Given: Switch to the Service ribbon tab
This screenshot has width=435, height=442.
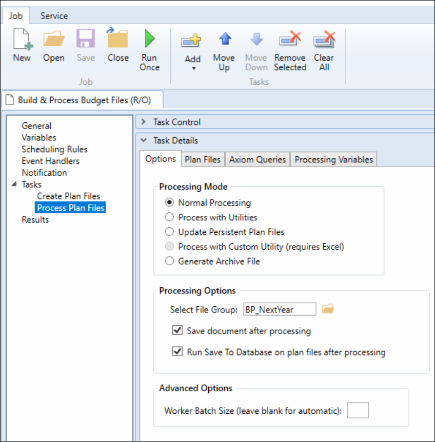Looking at the screenshot, I should (54, 16).
